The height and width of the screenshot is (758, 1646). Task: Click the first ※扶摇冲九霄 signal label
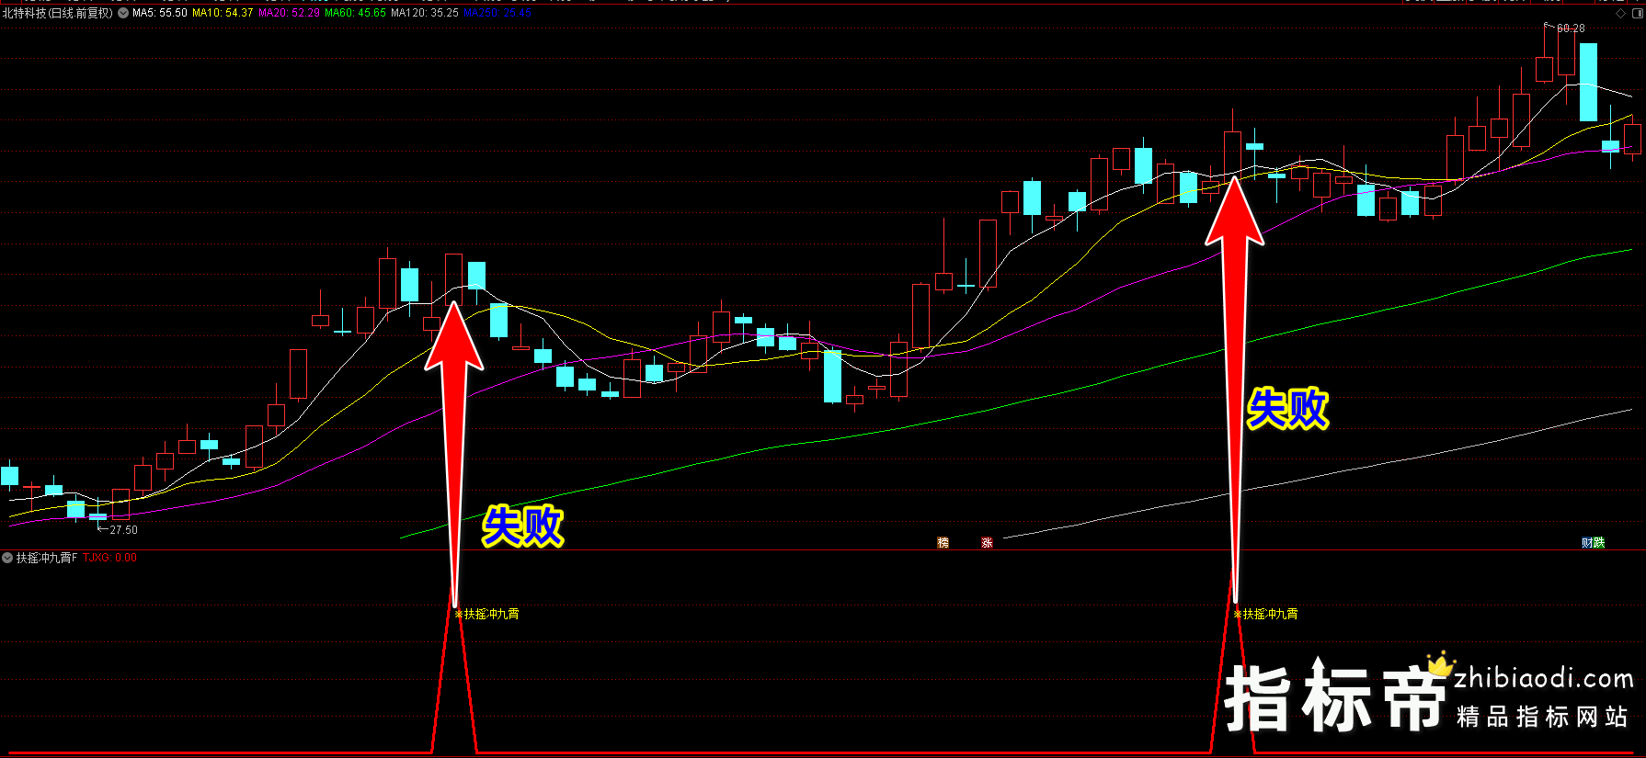[487, 614]
